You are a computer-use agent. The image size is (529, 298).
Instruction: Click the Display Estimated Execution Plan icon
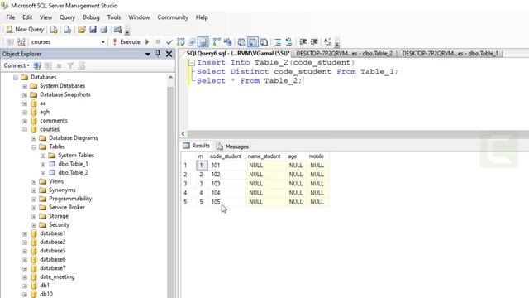tap(181, 42)
